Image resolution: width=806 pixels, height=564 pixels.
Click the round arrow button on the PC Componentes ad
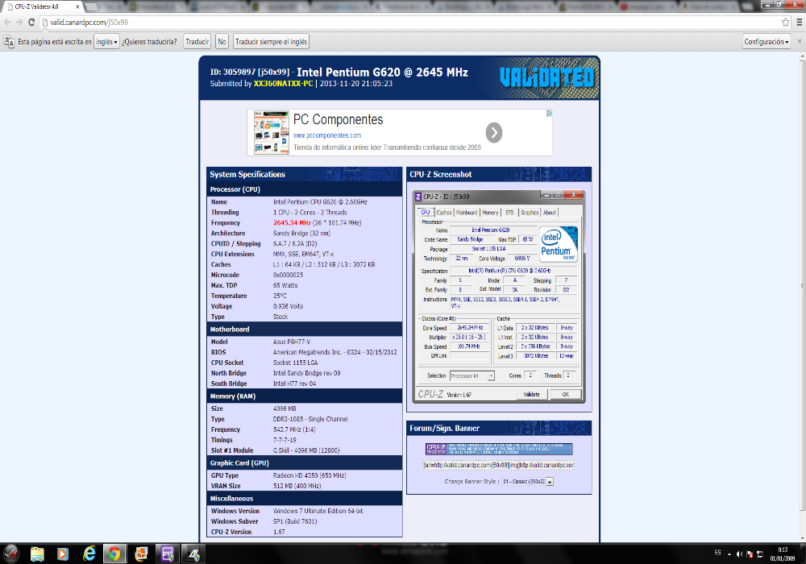[494, 132]
